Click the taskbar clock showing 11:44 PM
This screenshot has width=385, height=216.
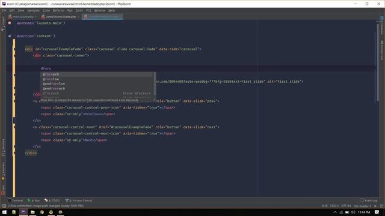click(x=364, y=212)
